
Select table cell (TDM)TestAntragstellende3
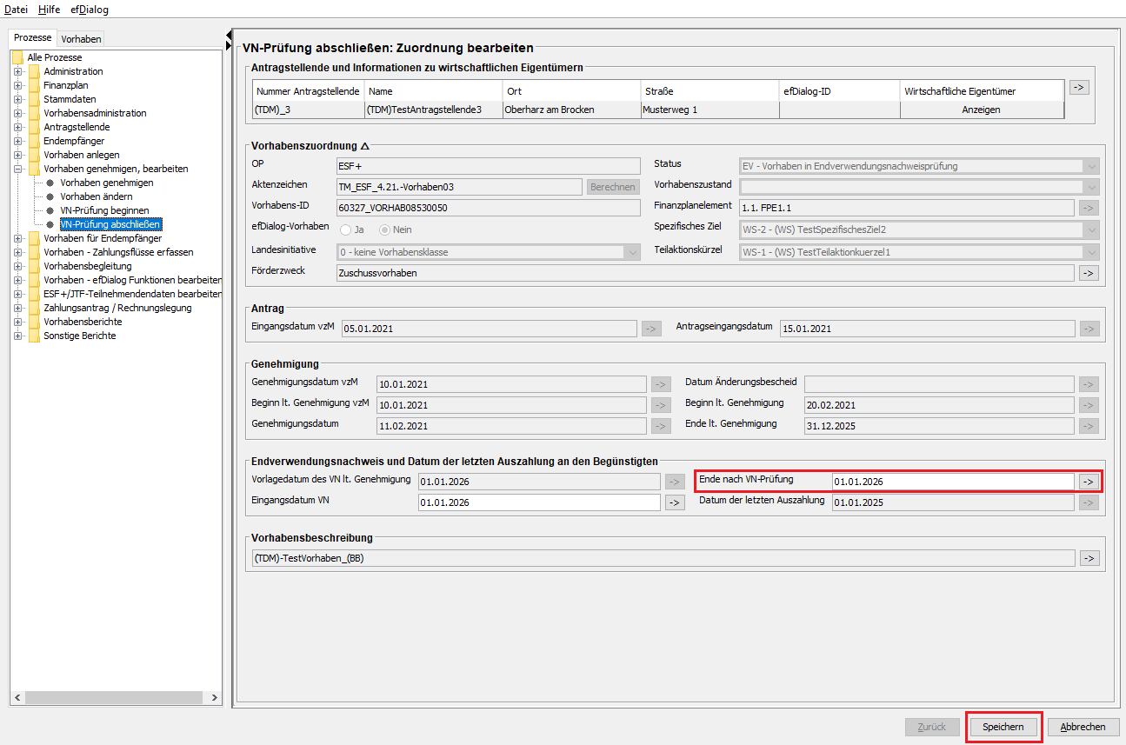click(433, 110)
